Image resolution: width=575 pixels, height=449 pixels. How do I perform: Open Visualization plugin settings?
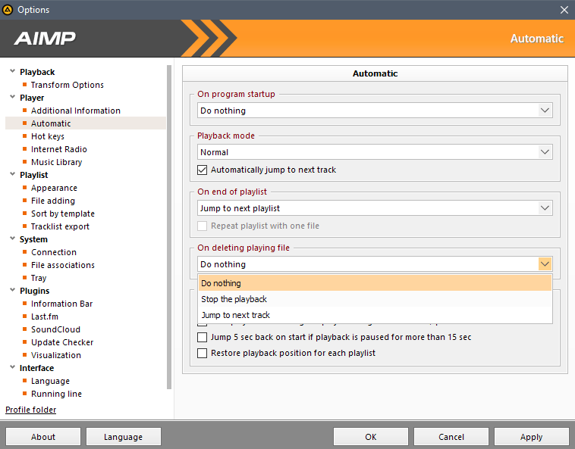click(x=55, y=355)
